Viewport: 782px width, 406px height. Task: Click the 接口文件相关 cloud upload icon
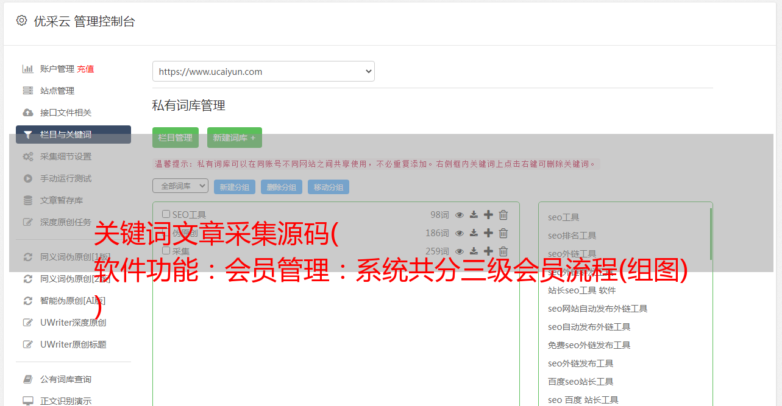pyautogui.click(x=28, y=113)
